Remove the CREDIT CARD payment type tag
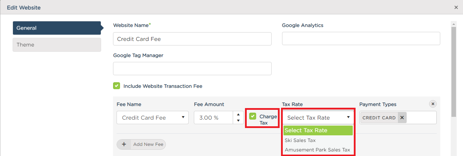Image resolution: width=463 pixels, height=156 pixels. tap(402, 118)
